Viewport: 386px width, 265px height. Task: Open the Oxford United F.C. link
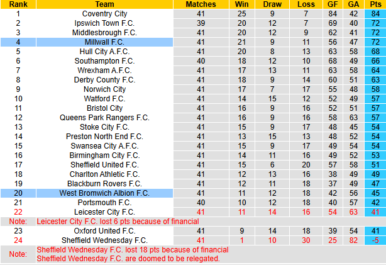click(104, 230)
